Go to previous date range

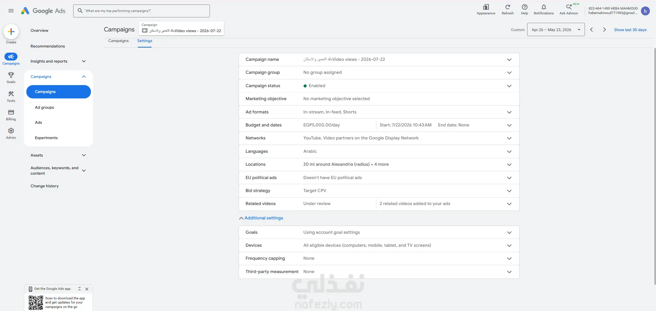coord(591,30)
